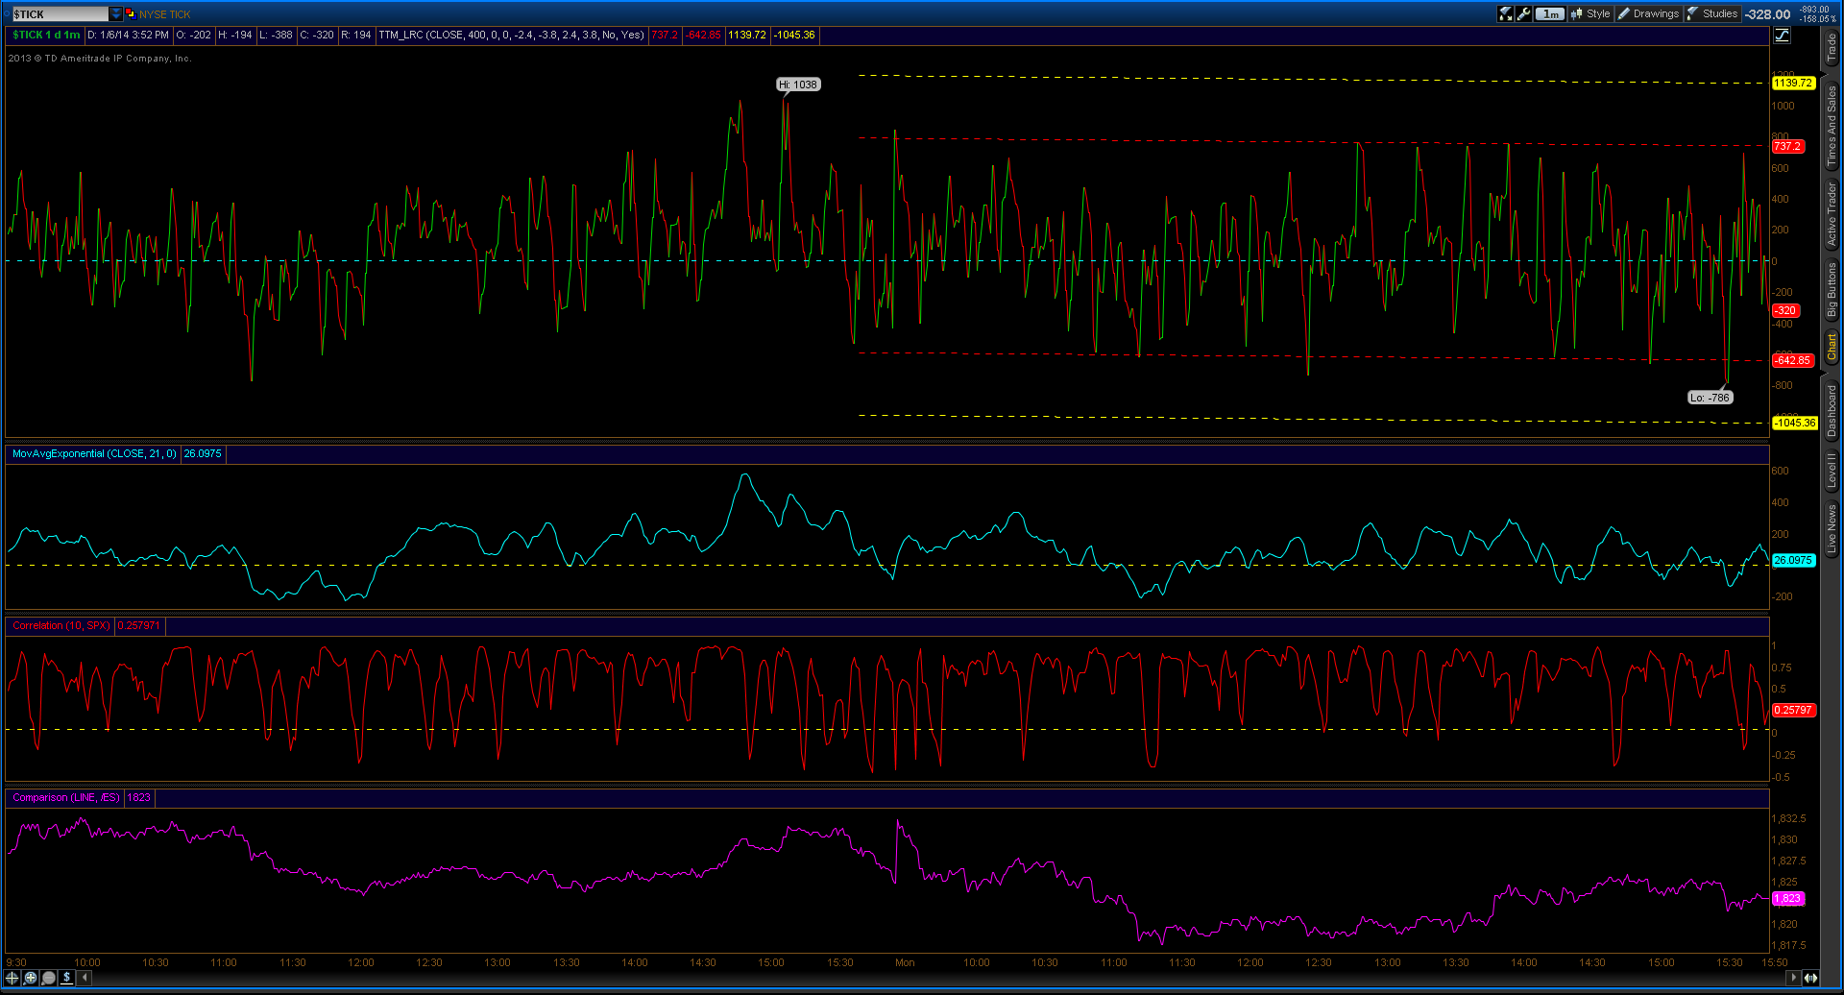The width and height of the screenshot is (1844, 995).
Task: Click the yellow -1045.36 axis label
Action: 1795,423
